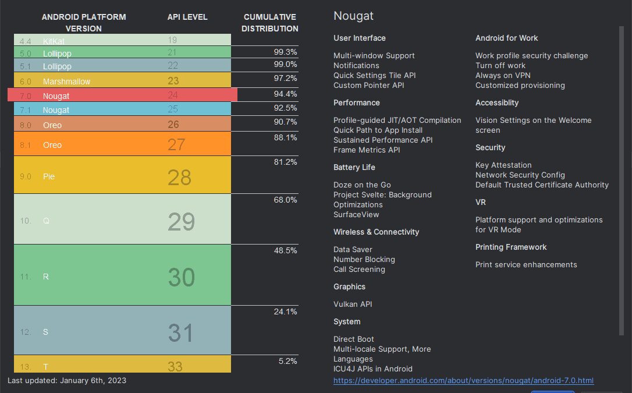Select Android 5.1 Lollipop API 22 bar

point(122,66)
